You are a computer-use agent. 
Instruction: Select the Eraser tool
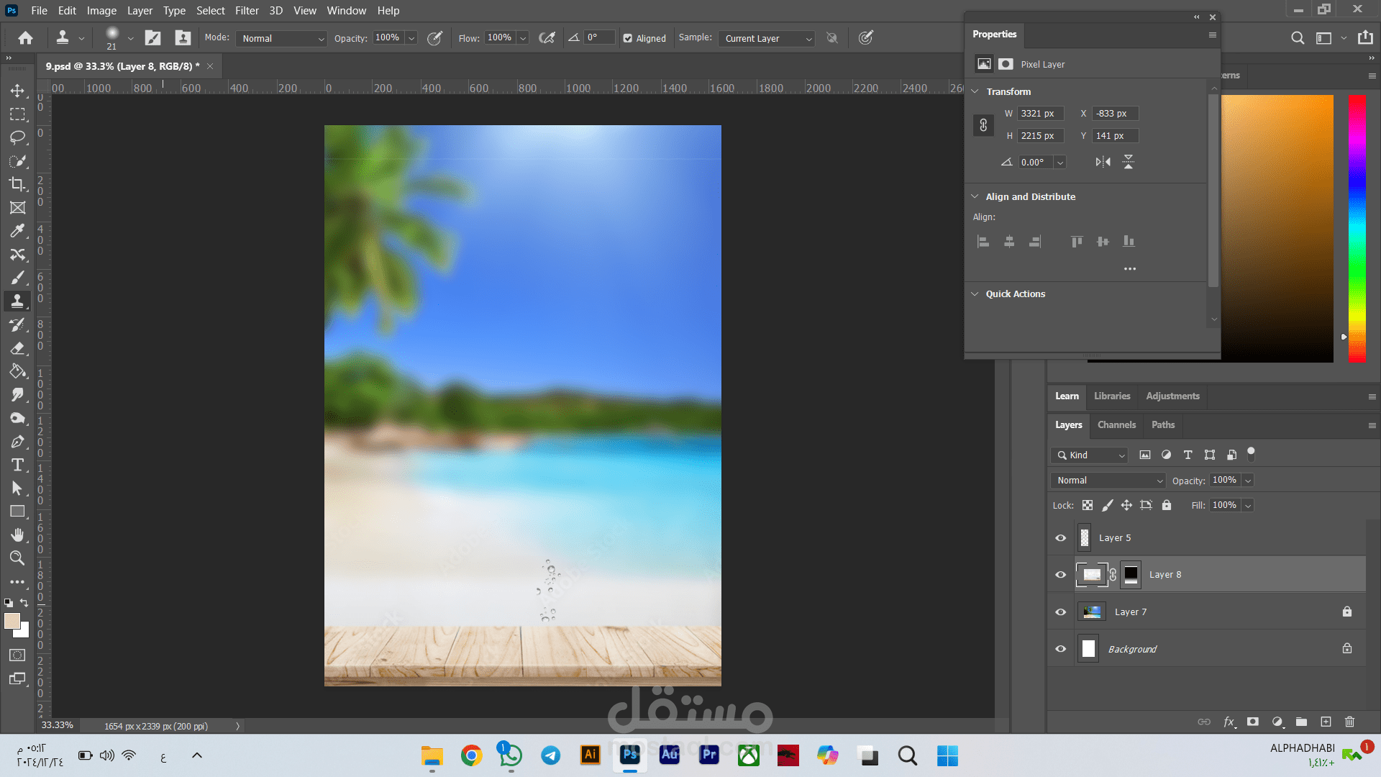17,348
